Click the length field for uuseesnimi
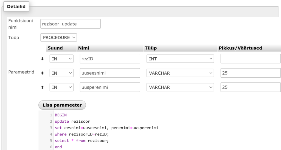Image resolution: width=281 pixels, height=150 pixels. pos(250,73)
